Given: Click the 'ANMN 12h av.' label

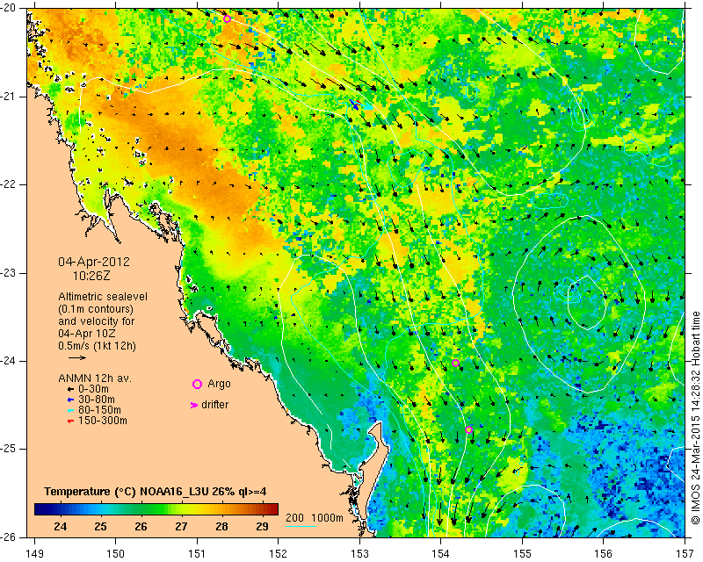Looking at the screenshot, I should point(95,378).
